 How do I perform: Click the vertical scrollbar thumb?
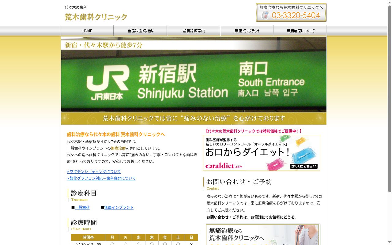390,99
